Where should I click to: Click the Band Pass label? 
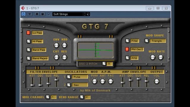[x=39, y=50]
